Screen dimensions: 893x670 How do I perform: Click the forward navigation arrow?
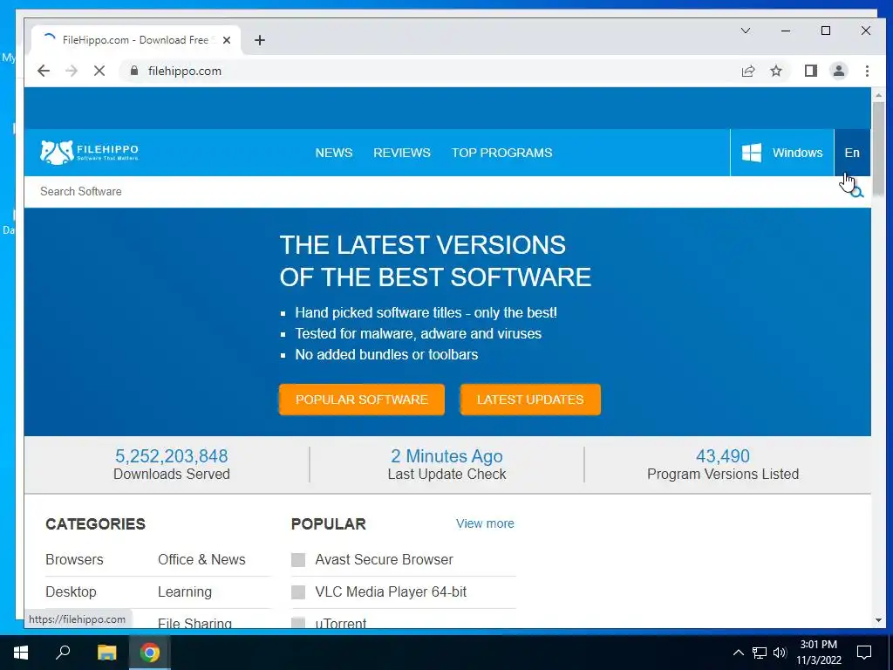72,71
